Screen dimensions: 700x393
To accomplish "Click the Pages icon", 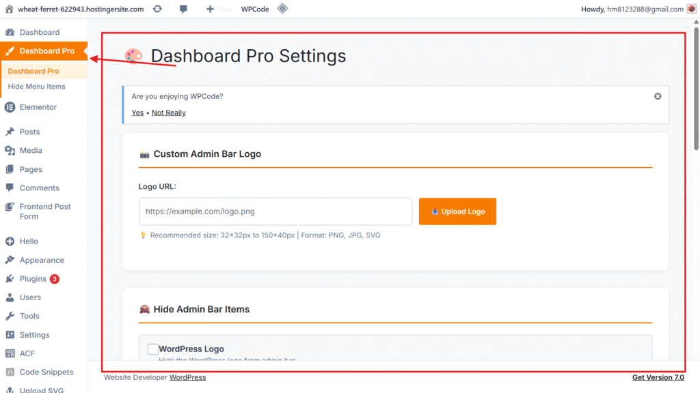I will [10, 169].
